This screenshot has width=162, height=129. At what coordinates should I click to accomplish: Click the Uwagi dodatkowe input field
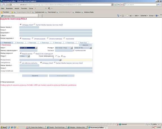[x=56, y=71]
